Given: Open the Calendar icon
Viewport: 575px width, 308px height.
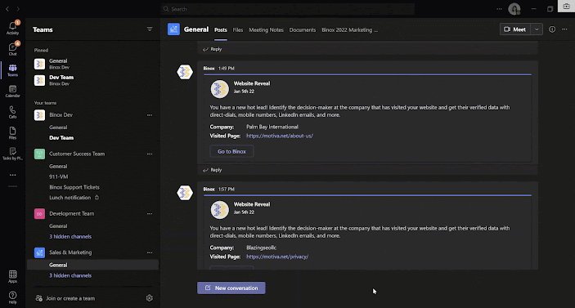Looking at the screenshot, I should click(x=12, y=92).
